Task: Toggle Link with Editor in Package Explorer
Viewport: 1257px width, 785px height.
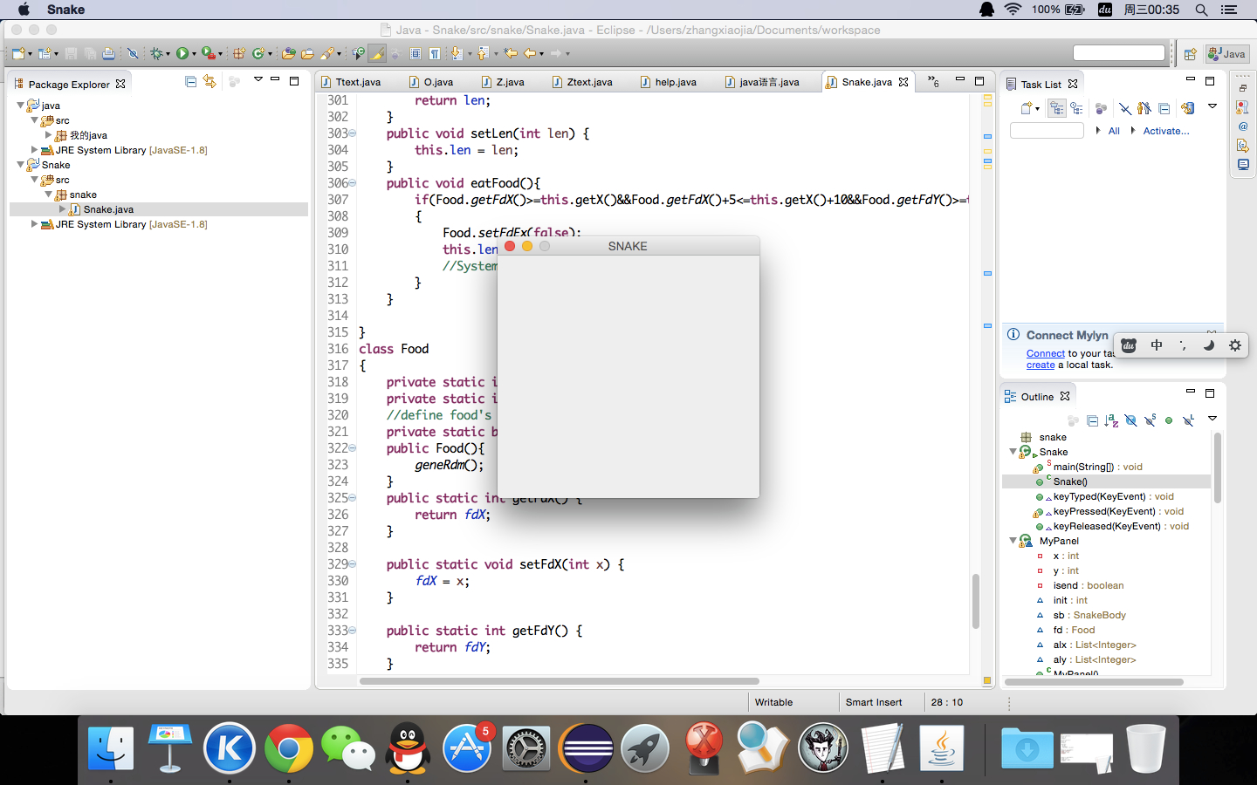Action: coord(209,82)
